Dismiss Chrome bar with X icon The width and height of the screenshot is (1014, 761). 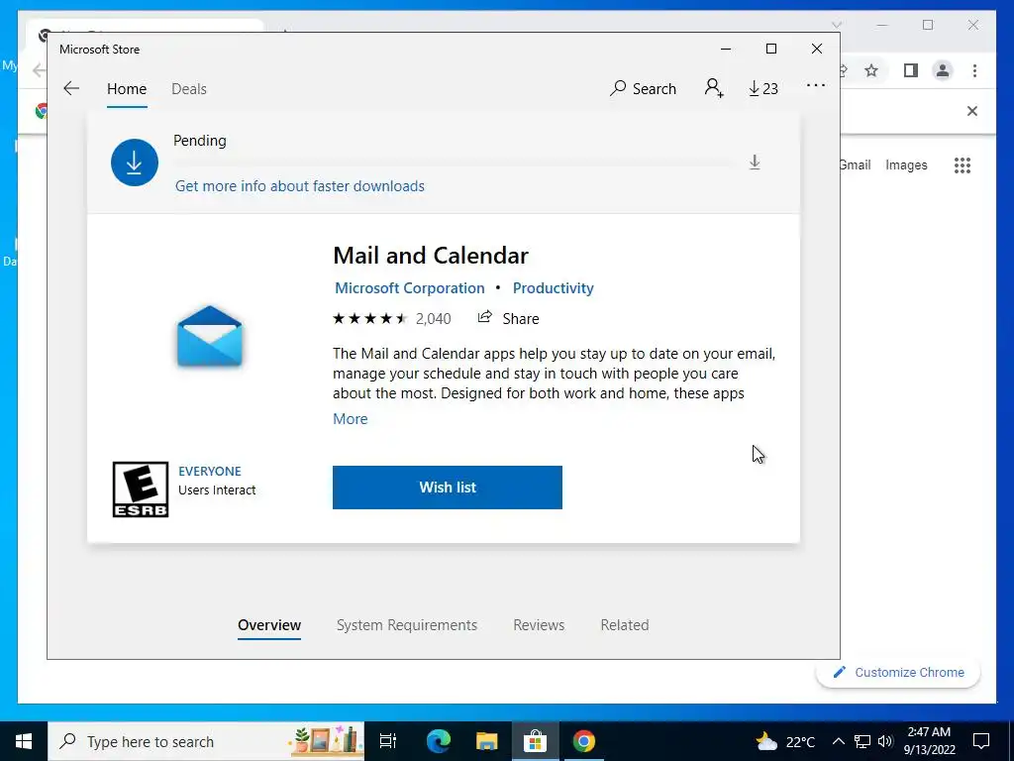click(971, 111)
